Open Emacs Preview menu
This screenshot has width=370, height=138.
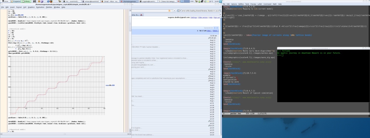click(253, 4)
